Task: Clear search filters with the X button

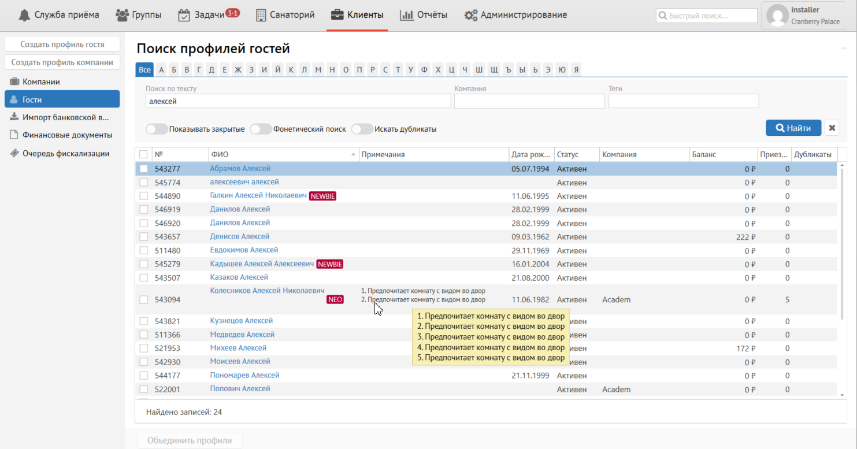Action: 832,128
